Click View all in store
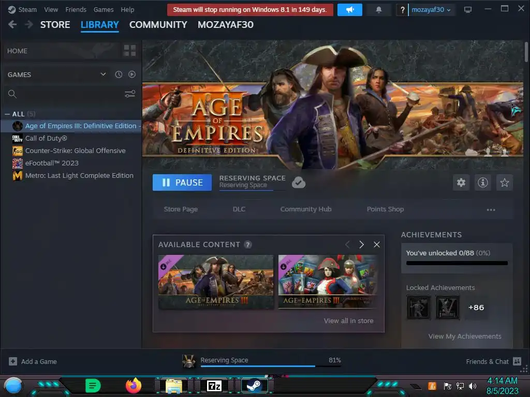530x397 pixels. coord(348,320)
